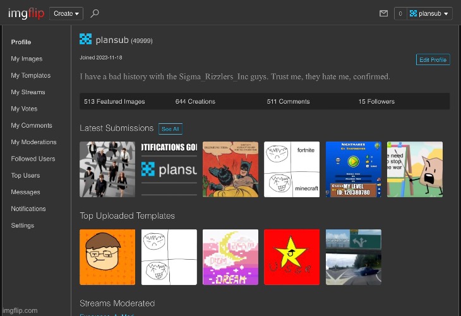The image size is (461, 316).
Task: Click the plansub avatar icon beside profile name
Action: coord(85,39)
